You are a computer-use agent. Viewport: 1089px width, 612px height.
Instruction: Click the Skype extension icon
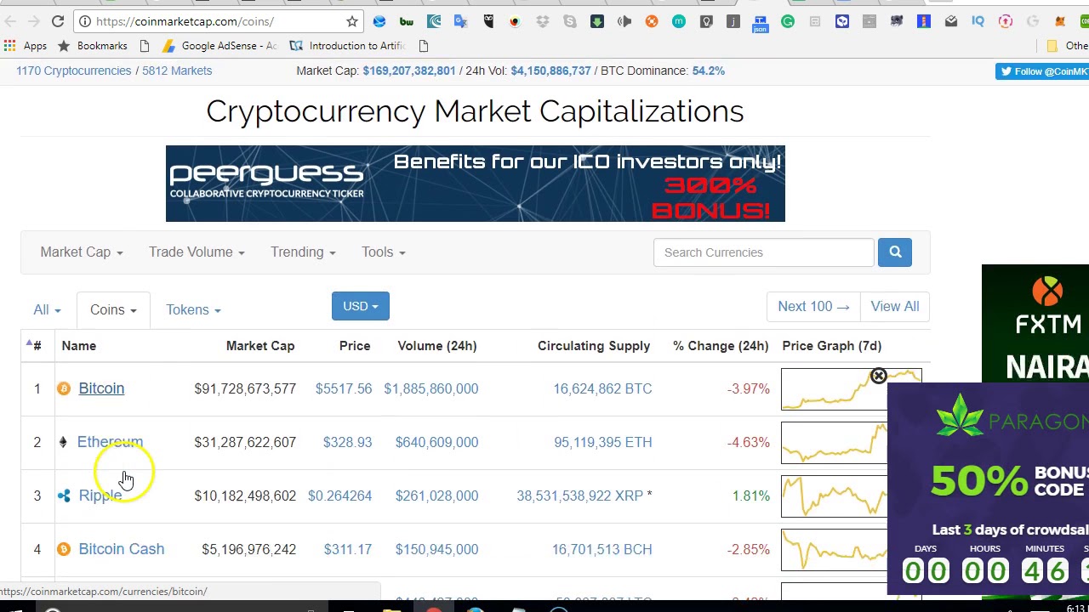(x=570, y=21)
